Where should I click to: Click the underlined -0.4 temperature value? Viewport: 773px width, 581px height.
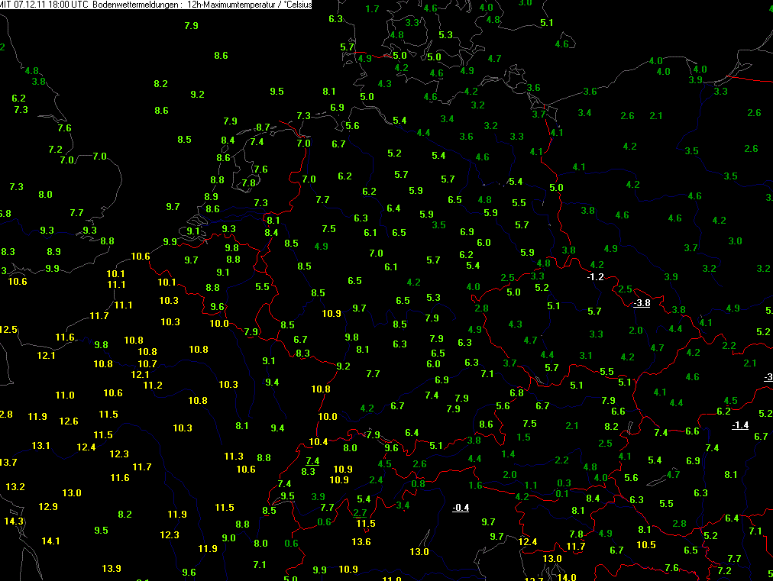pyautogui.click(x=461, y=508)
